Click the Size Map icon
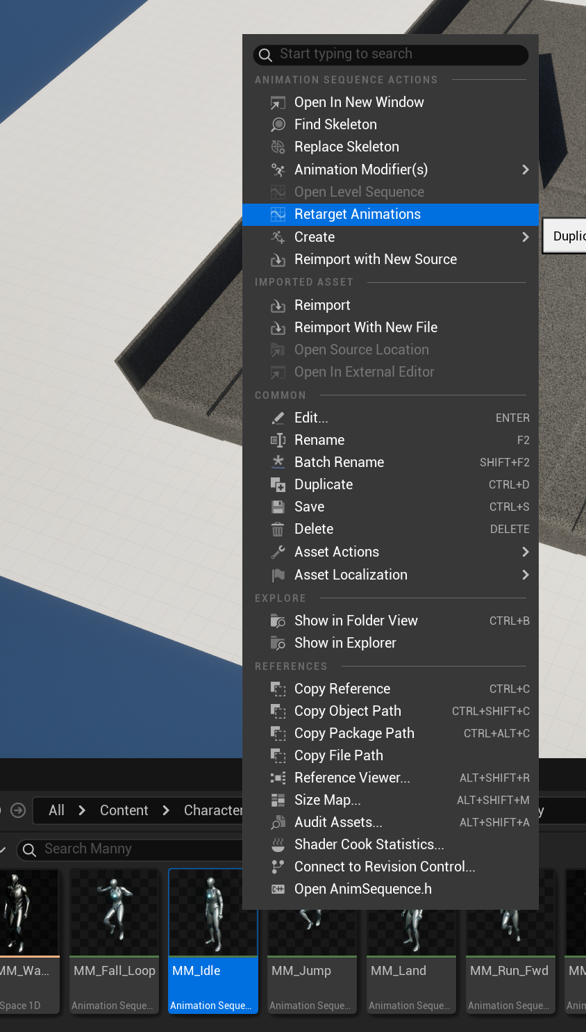 [x=278, y=801]
